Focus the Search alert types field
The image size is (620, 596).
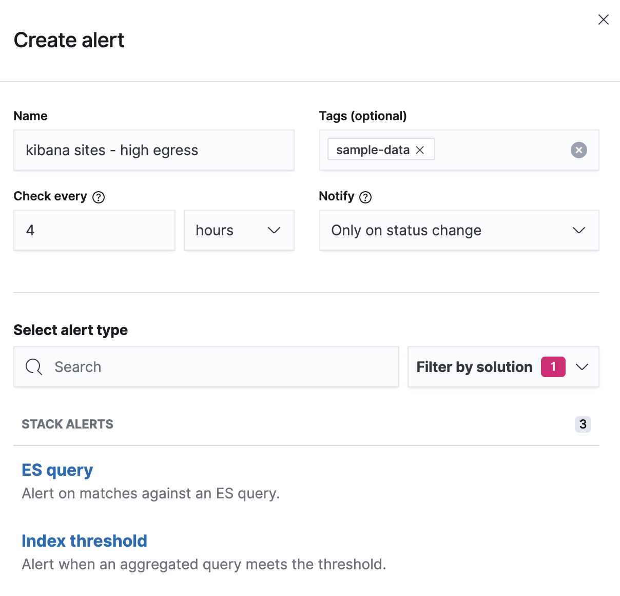point(205,367)
